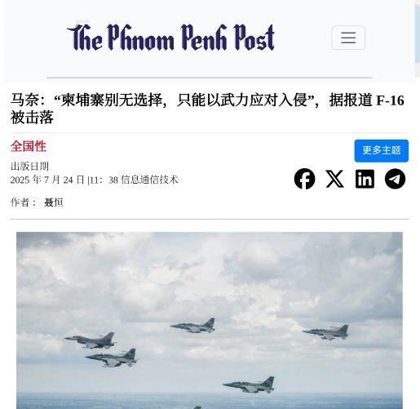Click the 作者： label

(24, 202)
